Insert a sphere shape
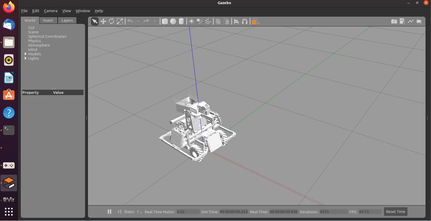Viewport: 431px width, 221px height. click(x=173, y=21)
